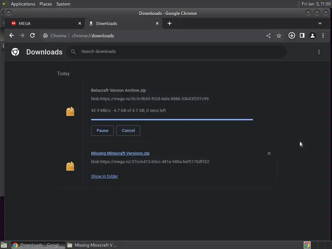Remove Missing Minecraft Versions.zip from list
This screenshot has height=249, width=332.
[269, 153]
